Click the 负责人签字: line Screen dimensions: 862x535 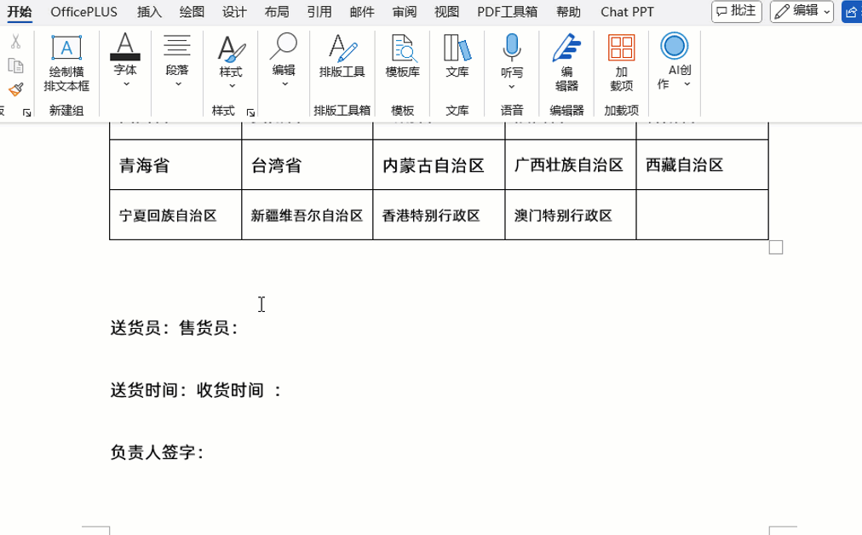pyautogui.click(x=158, y=452)
